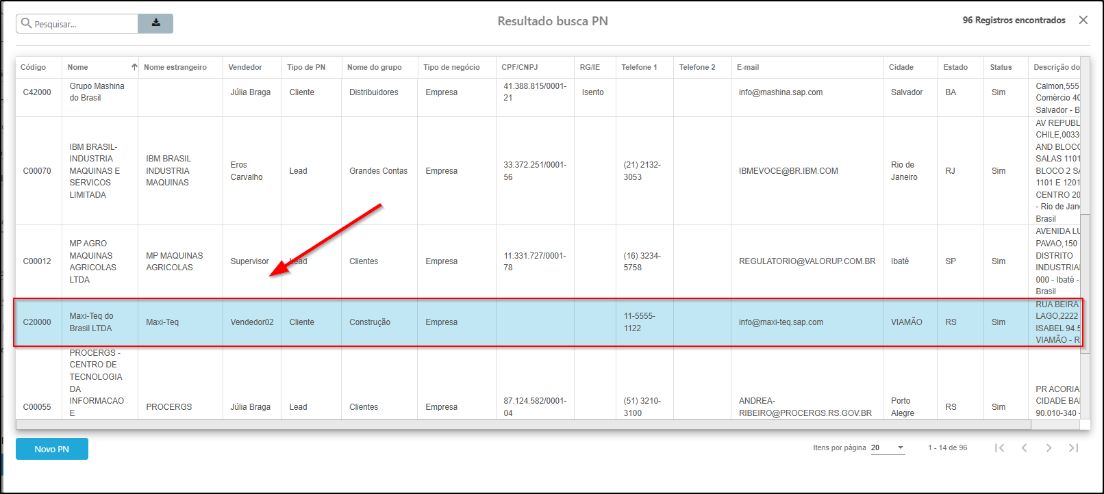The image size is (1104, 494).
Task: Jump to the last page of results
Action: [x=1073, y=447]
